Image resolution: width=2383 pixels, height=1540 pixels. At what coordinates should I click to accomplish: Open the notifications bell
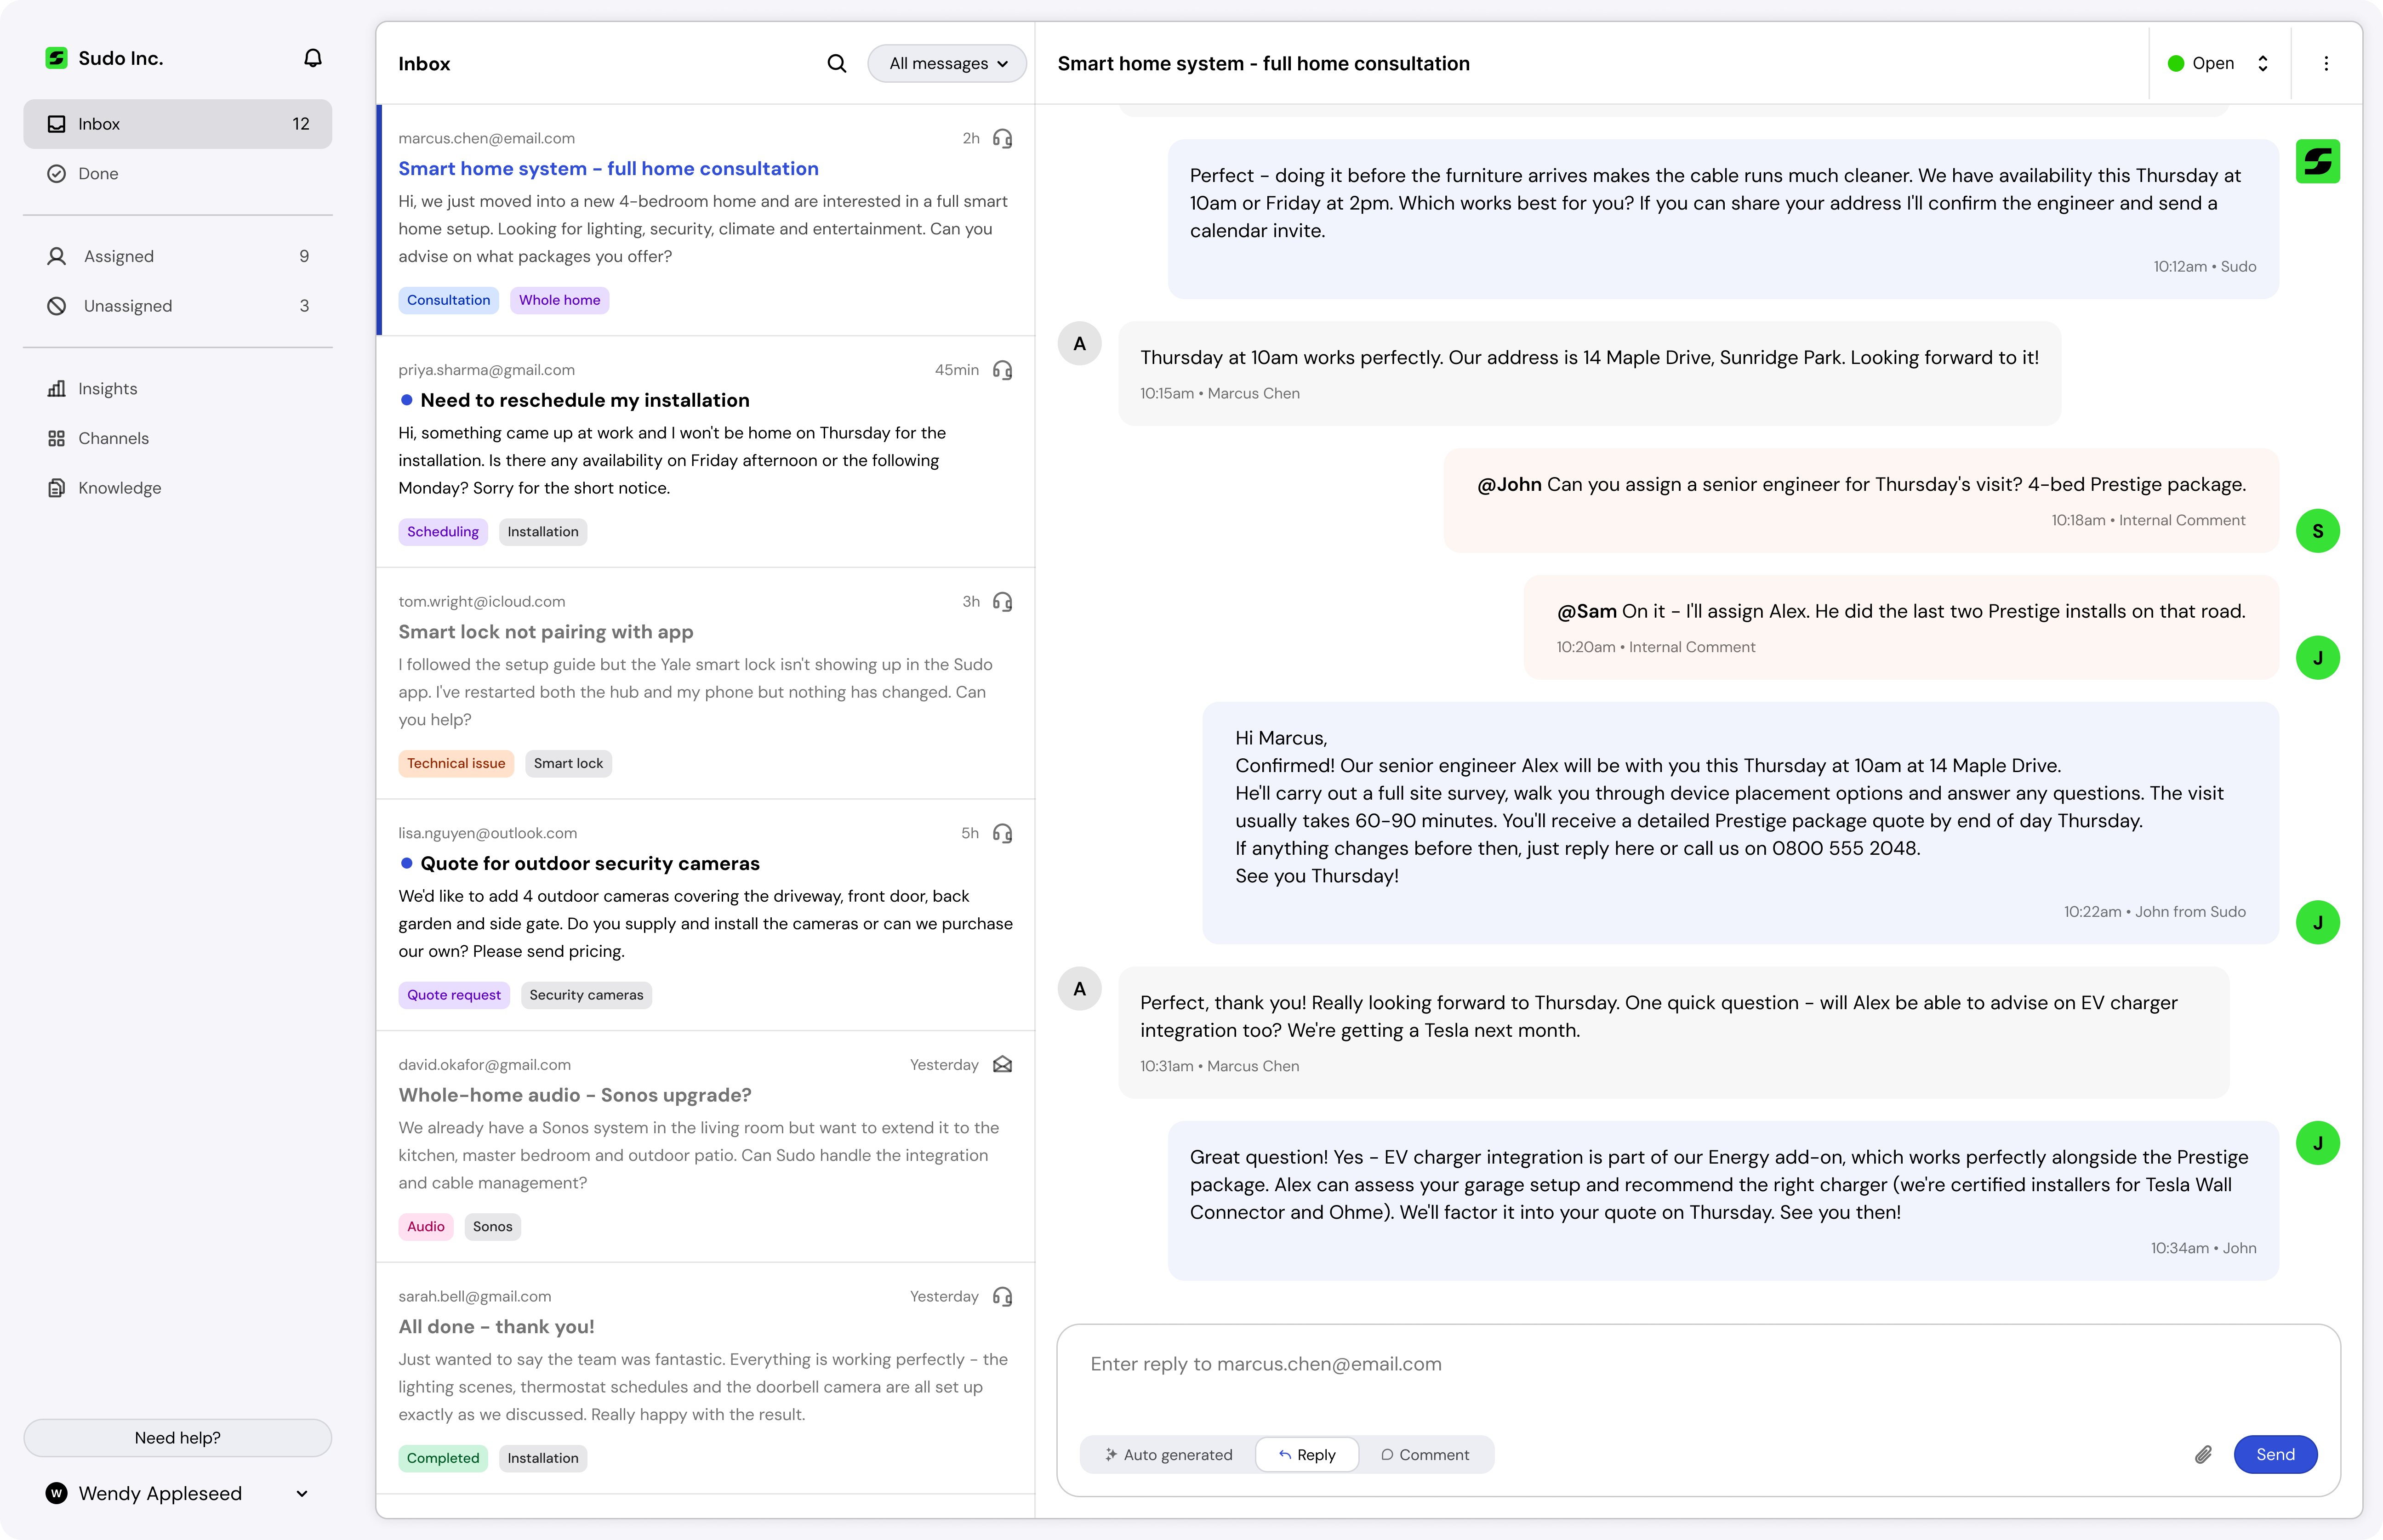pyautogui.click(x=313, y=58)
